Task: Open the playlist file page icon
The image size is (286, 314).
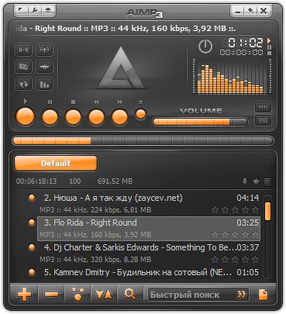Action: click(x=263, y=295)
